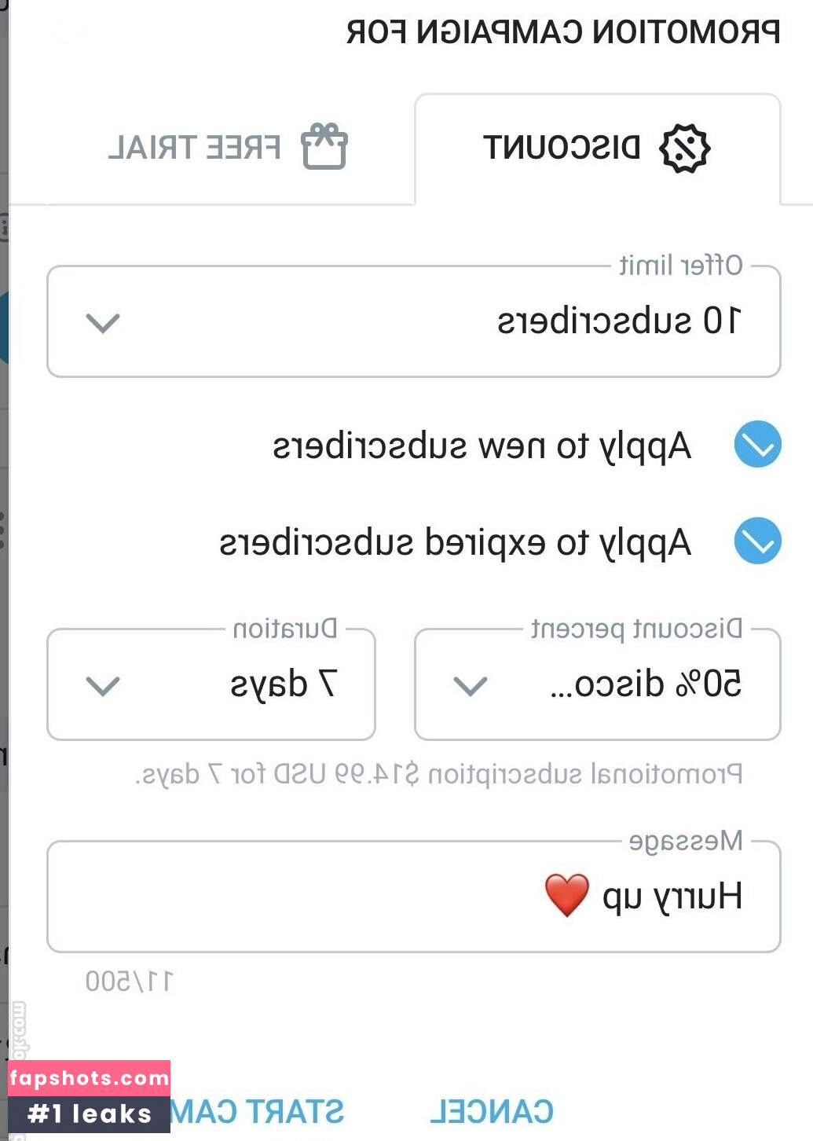
Task: Click the discount percent badge icon
Action: tap(684, 149)
